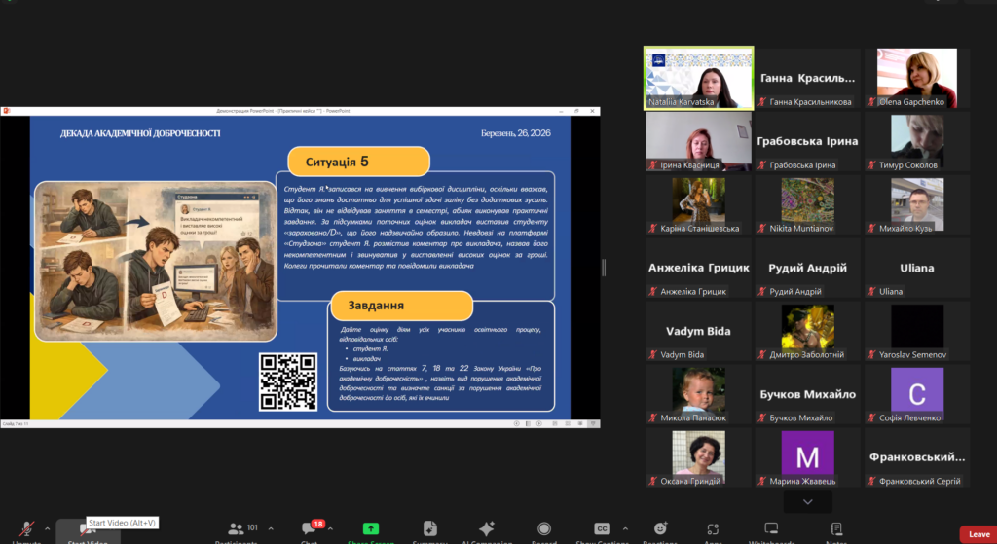
Task: Open the AI Companion sparkle icon
Action: pos(487,530)
